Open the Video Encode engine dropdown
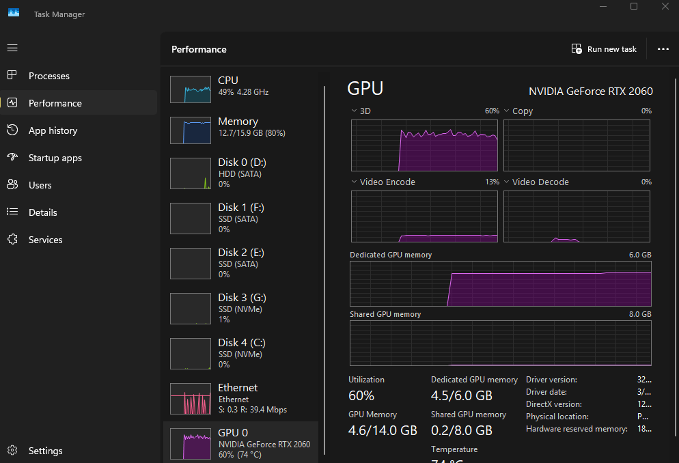 354,182
